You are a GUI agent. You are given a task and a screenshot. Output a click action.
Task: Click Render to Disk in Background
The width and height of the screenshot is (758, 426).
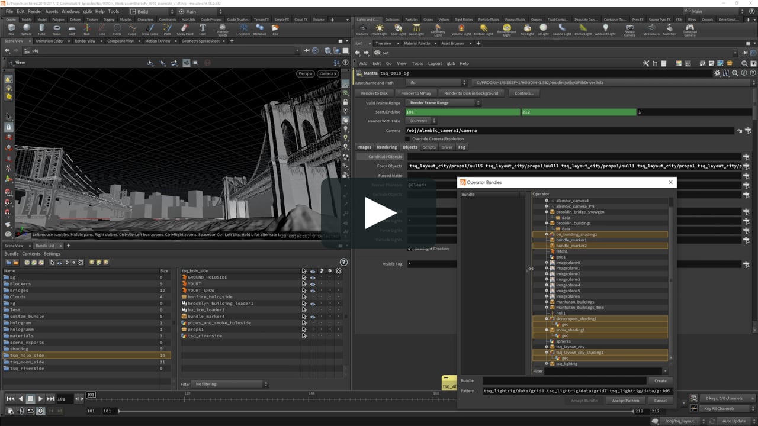(471, 93)
